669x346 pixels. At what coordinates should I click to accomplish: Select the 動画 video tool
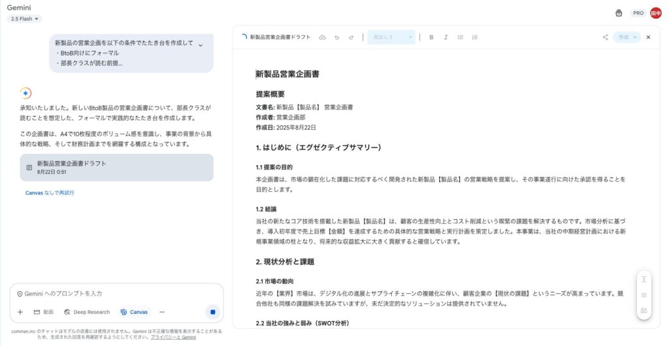click(x=44, y=312)
